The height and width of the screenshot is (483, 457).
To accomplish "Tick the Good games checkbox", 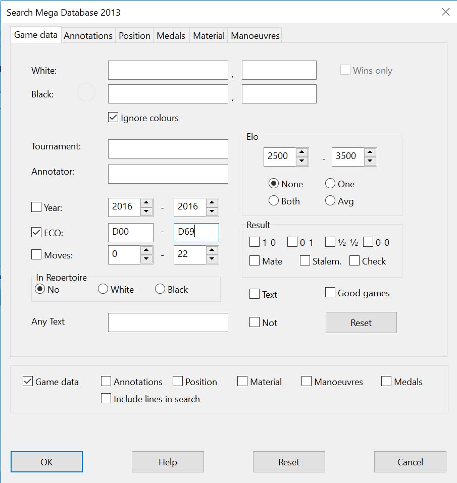I will click(x=330, y=293).
